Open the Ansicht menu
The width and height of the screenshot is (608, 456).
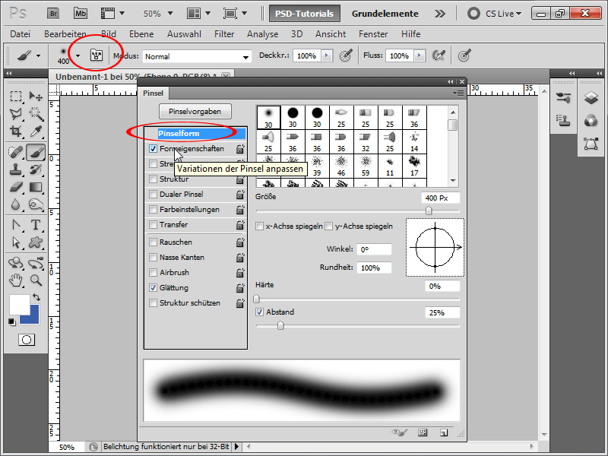(x=331, y=34)
